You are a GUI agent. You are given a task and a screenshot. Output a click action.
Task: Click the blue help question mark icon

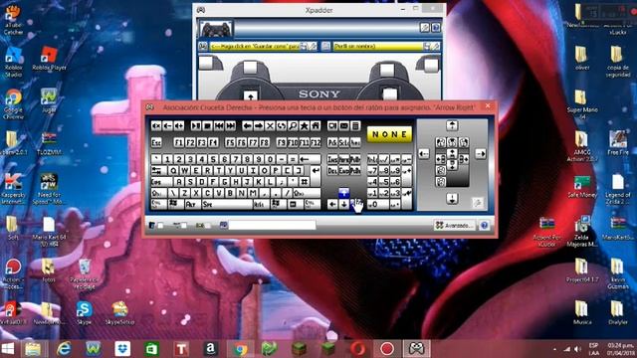coord(484,225)
